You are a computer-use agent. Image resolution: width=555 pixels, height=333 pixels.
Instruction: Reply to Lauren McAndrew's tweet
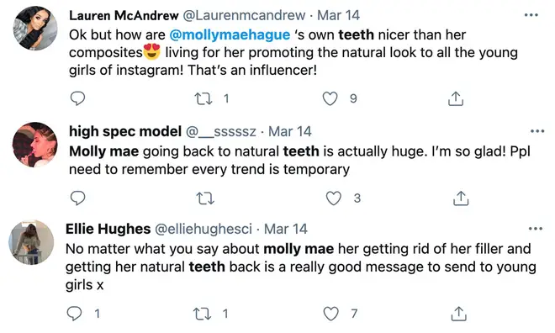click(x=77, y=98)
